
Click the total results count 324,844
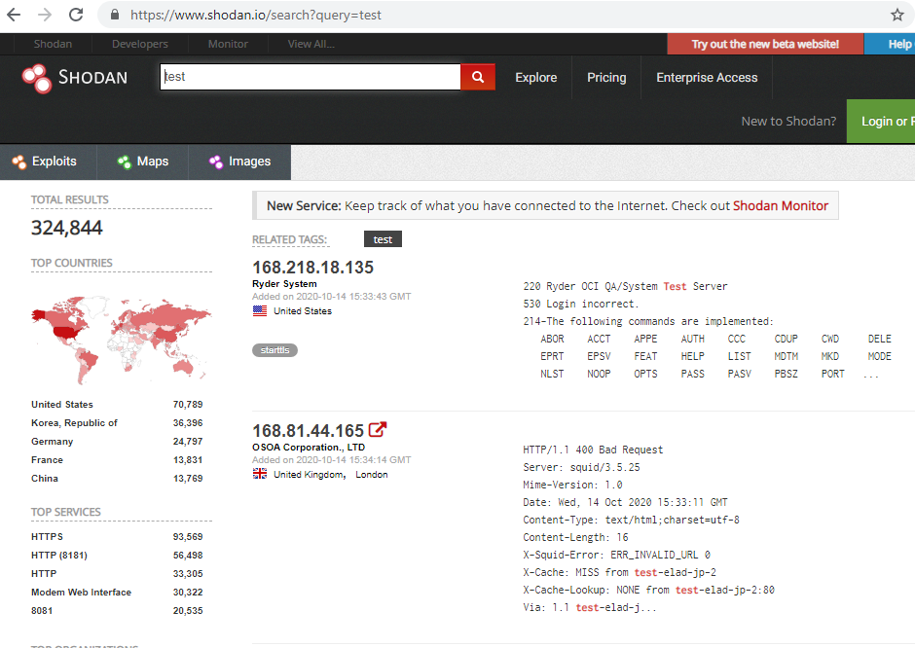pyautogui.click(x=67, y=228)
